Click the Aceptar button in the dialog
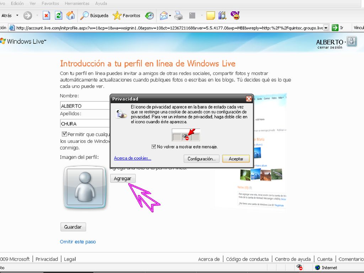364x273 pixels. point(236,159)
